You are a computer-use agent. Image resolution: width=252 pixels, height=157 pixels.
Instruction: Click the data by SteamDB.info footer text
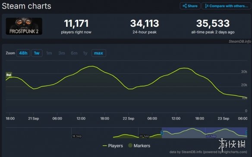click(208, 152)
